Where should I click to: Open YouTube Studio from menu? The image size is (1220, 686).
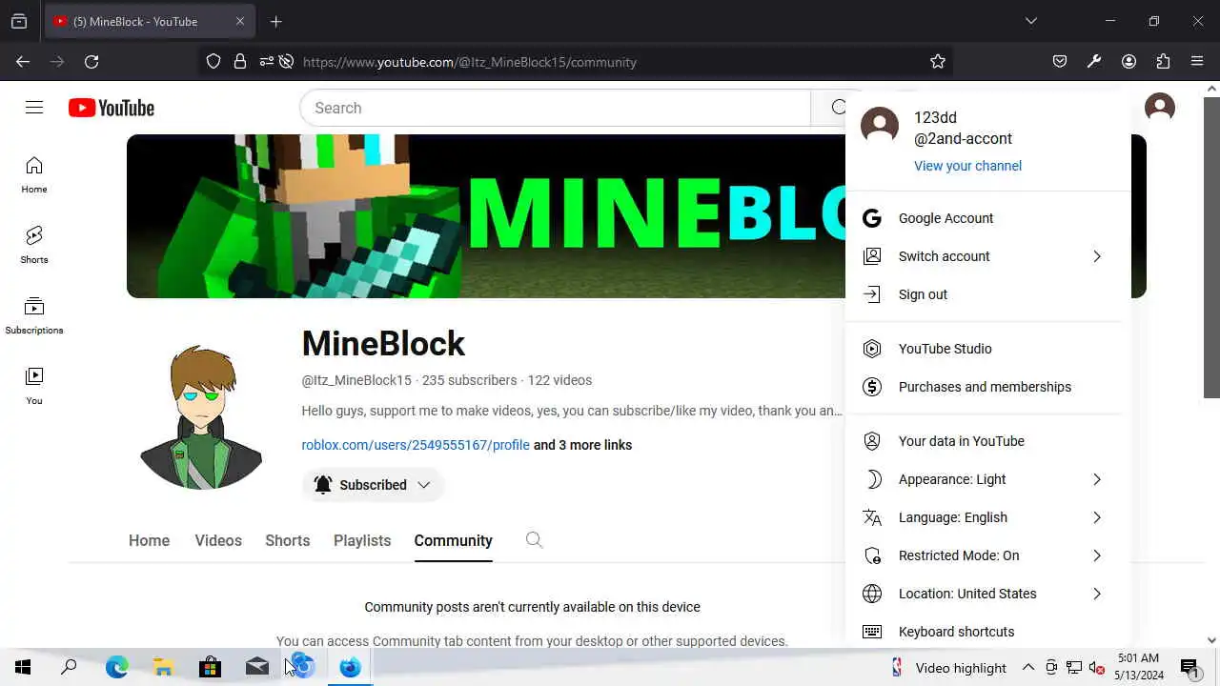(x=983, y=349)
